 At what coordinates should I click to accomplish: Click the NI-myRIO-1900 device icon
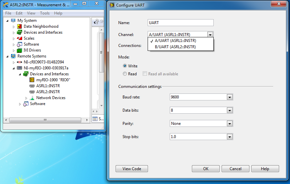[19, 68]
